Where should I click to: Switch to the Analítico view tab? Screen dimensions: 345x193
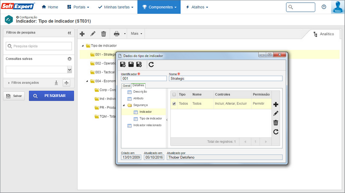point(324,34)
